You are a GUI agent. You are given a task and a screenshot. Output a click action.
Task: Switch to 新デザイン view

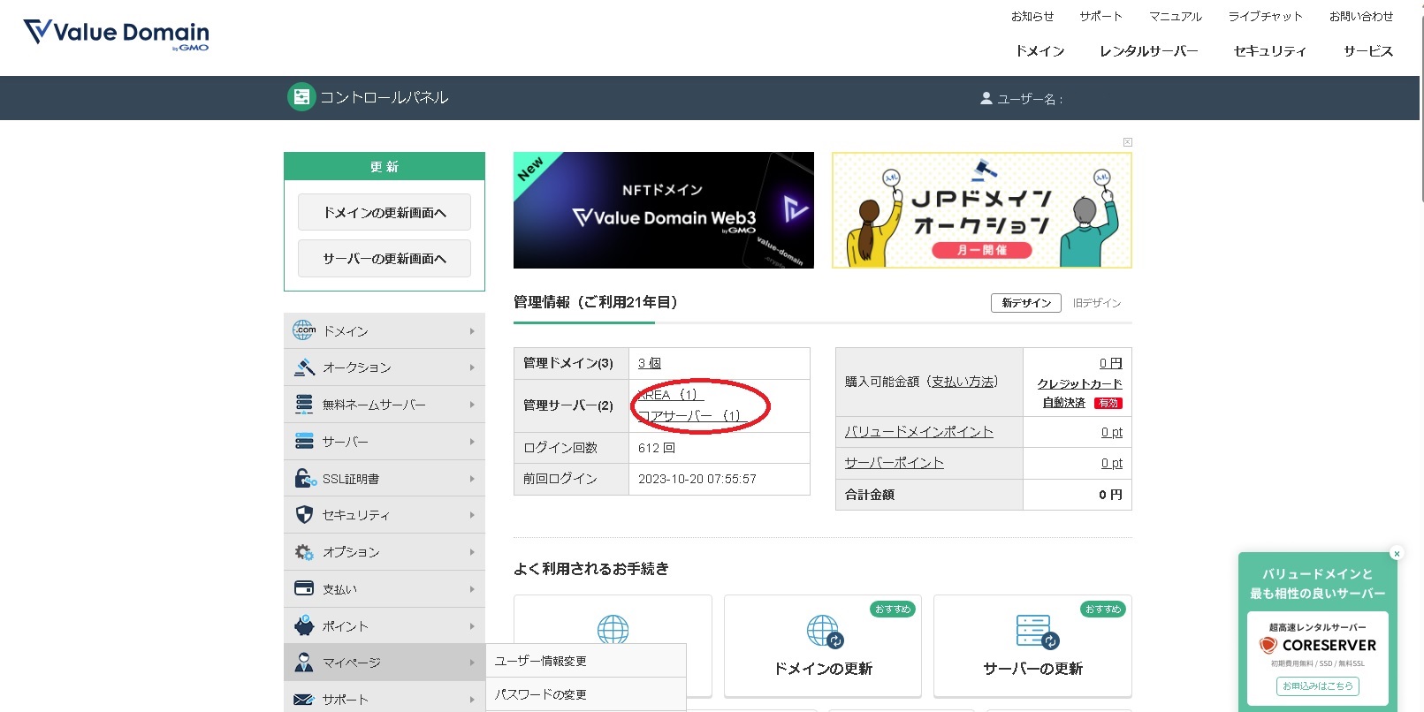click(1026, 303)
